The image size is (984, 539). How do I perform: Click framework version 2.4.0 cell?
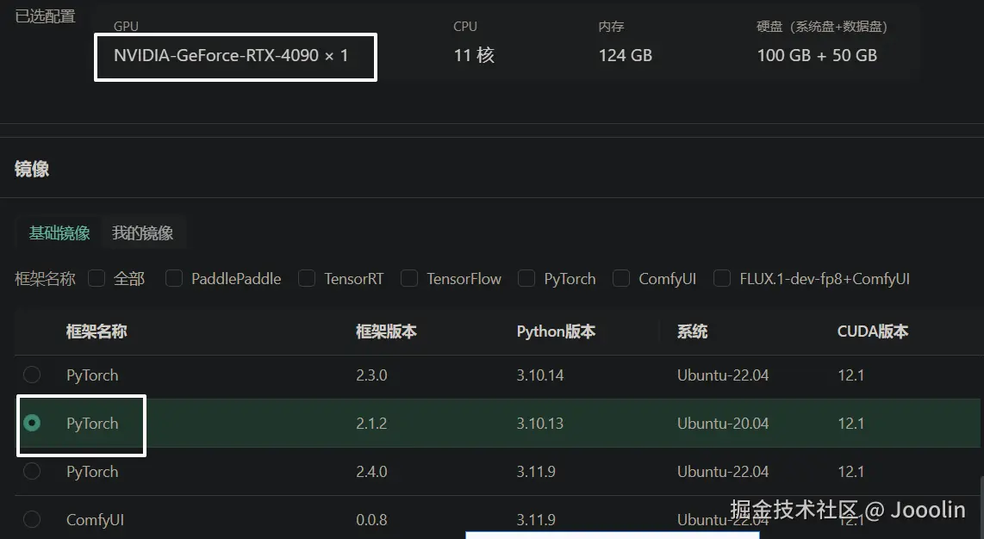(x=371, y=472)
